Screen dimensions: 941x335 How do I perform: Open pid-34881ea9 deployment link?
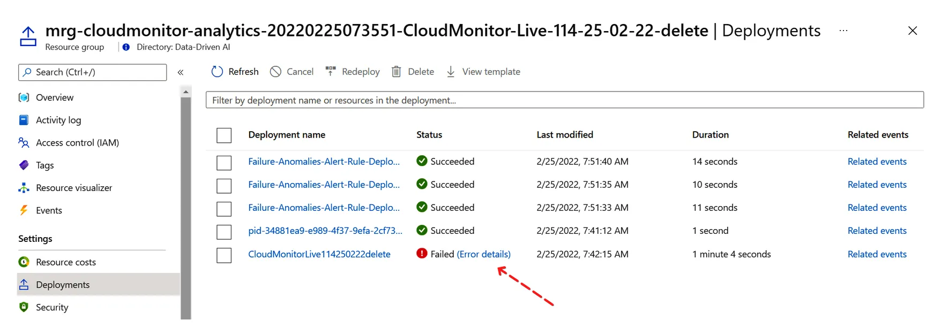tap(325, 231)
